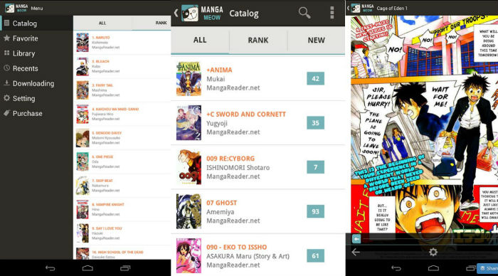
Task: Click the 5. DENGEKI DAISY cover thumbnail
Action: 83,138
